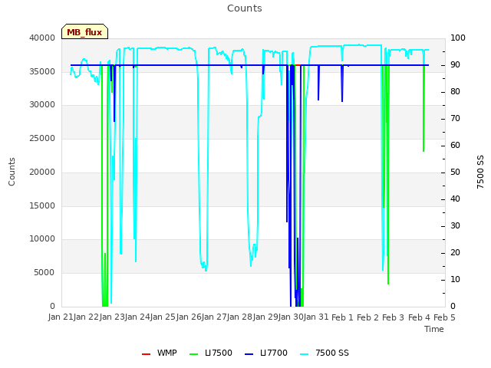Click the 100 right-axis tick label
This screenshot has height=368, width=491.
458,38
